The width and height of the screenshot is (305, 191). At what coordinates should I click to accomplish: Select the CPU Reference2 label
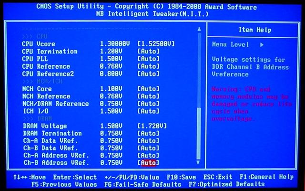[48, 74]
